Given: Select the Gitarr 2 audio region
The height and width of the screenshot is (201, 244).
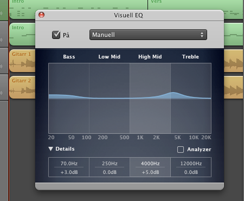Looking at the screenshot, I should click(22, 87).
